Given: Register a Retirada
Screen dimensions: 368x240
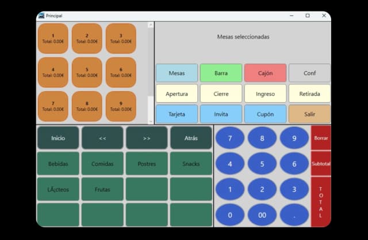Looking at the screenshot, I should pyautogui.click(x=309, y=94).
